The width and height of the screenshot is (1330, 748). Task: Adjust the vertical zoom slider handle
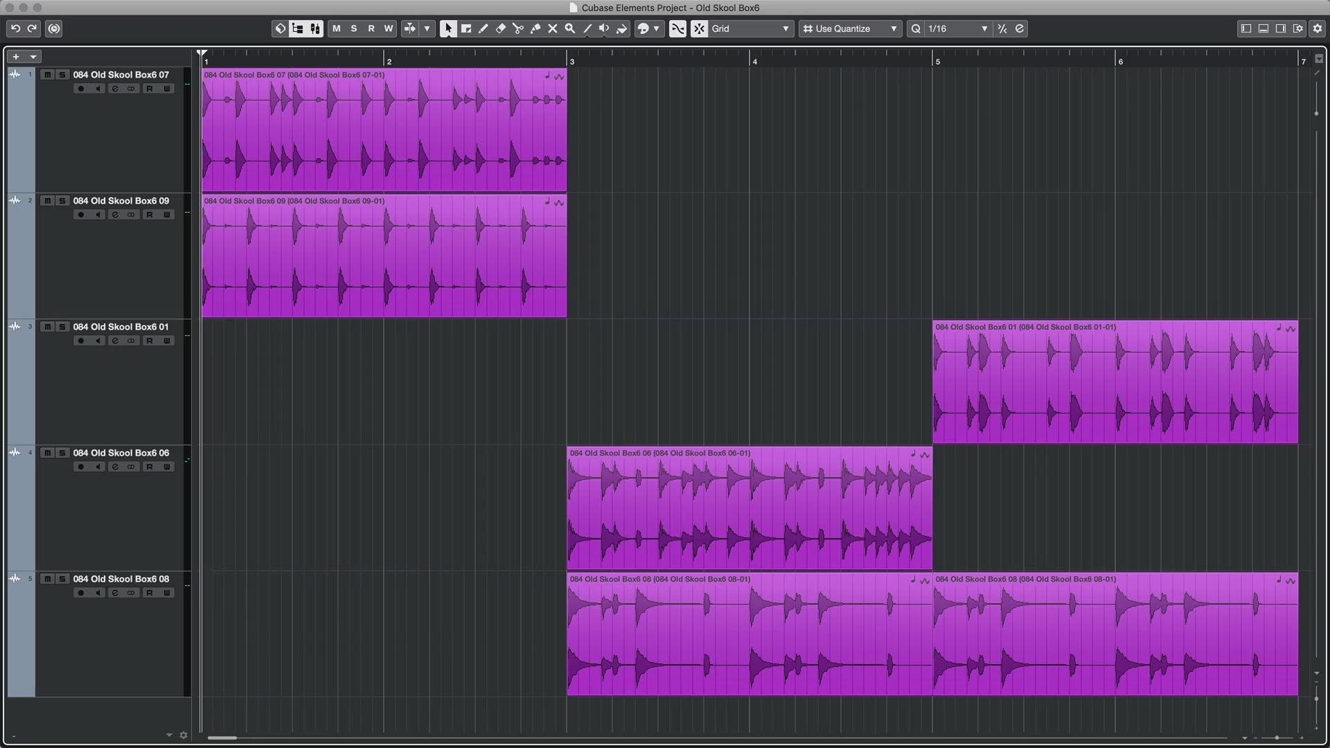(x=1316, y=699)
